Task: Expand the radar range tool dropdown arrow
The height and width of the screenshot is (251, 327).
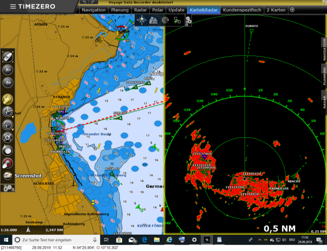Action: [13, 130]
